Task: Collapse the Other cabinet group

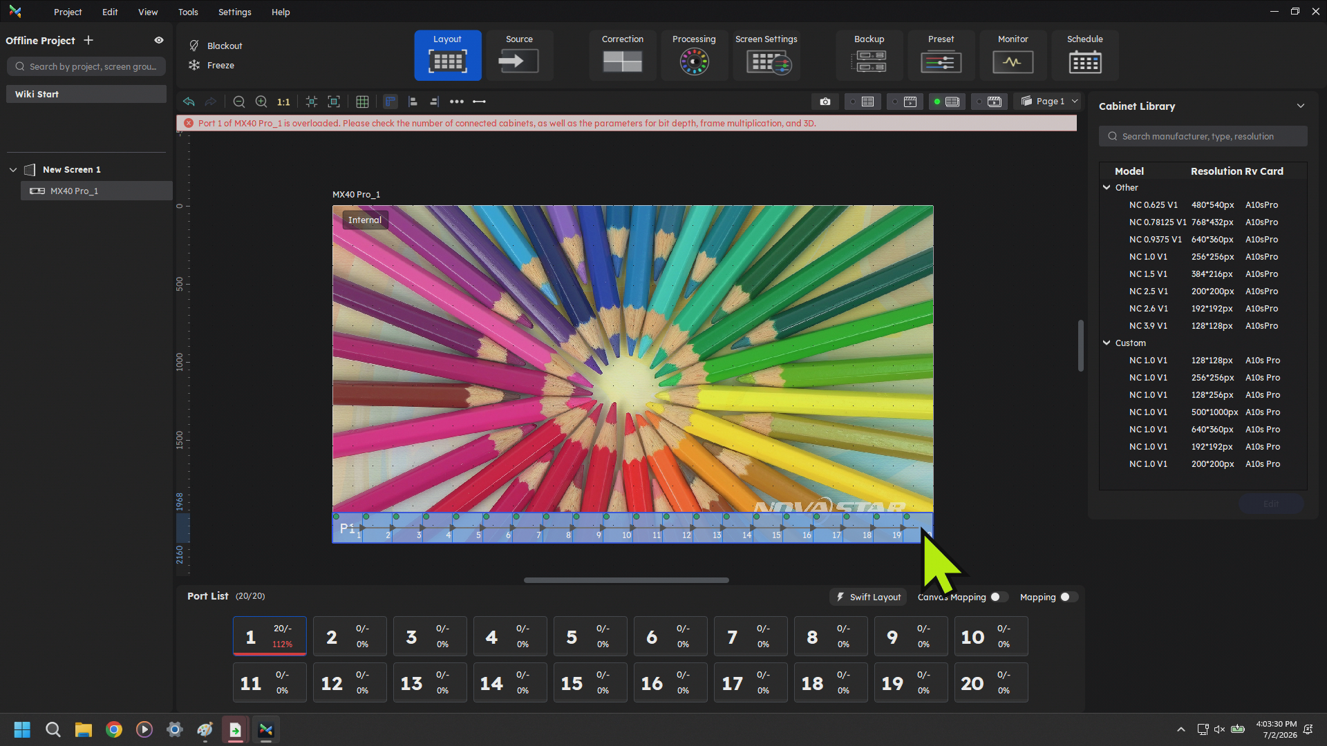Action: [1107, 187]
